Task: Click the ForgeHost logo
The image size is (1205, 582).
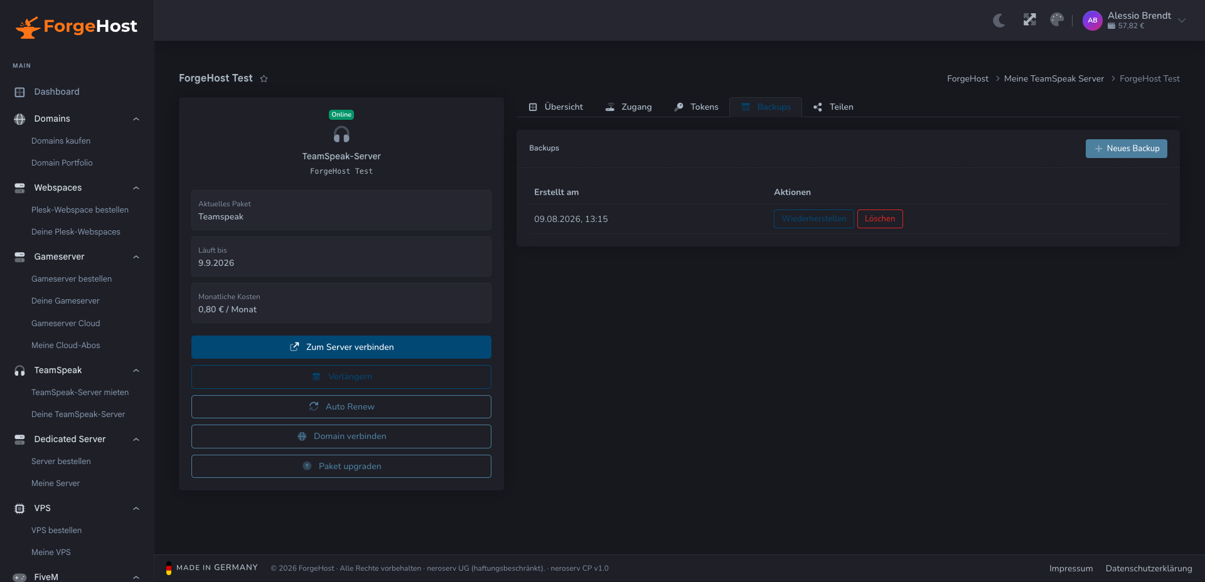Action: point(77,26)
